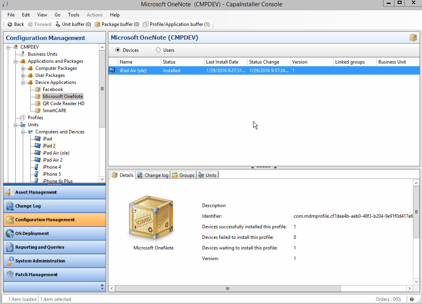Click details horizontal scrollbar right arrow
Image resolution: width=422 pixels, height=304 pixels.
[x=409, y=288]
